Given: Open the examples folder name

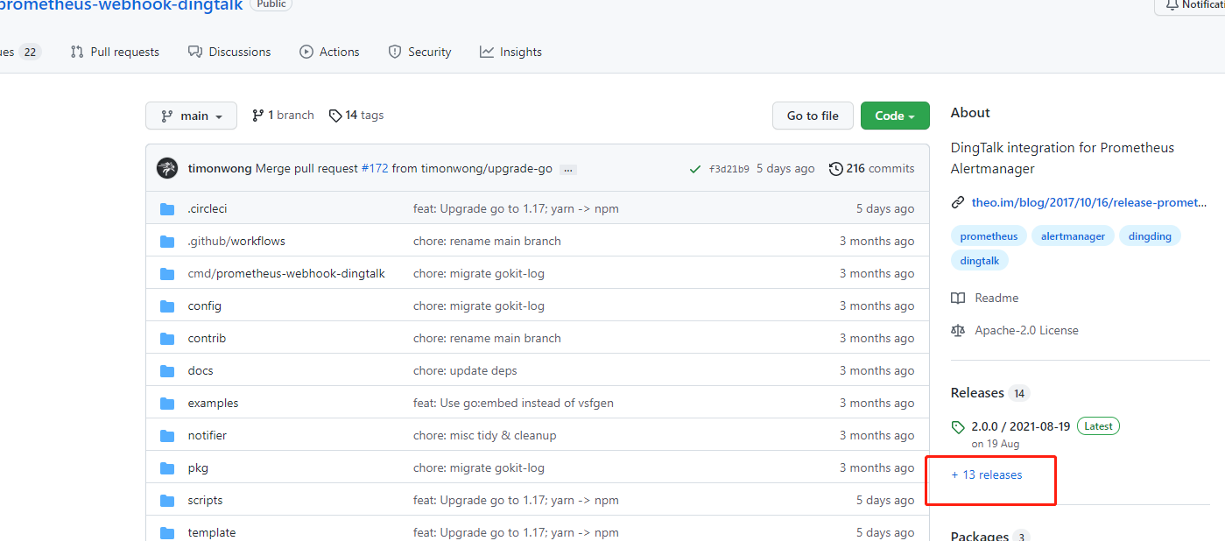Looking at the screenshot, I should 213,403.
